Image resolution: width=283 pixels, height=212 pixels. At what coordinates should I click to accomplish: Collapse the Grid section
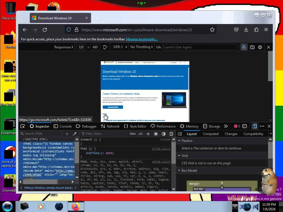(179, 155)
